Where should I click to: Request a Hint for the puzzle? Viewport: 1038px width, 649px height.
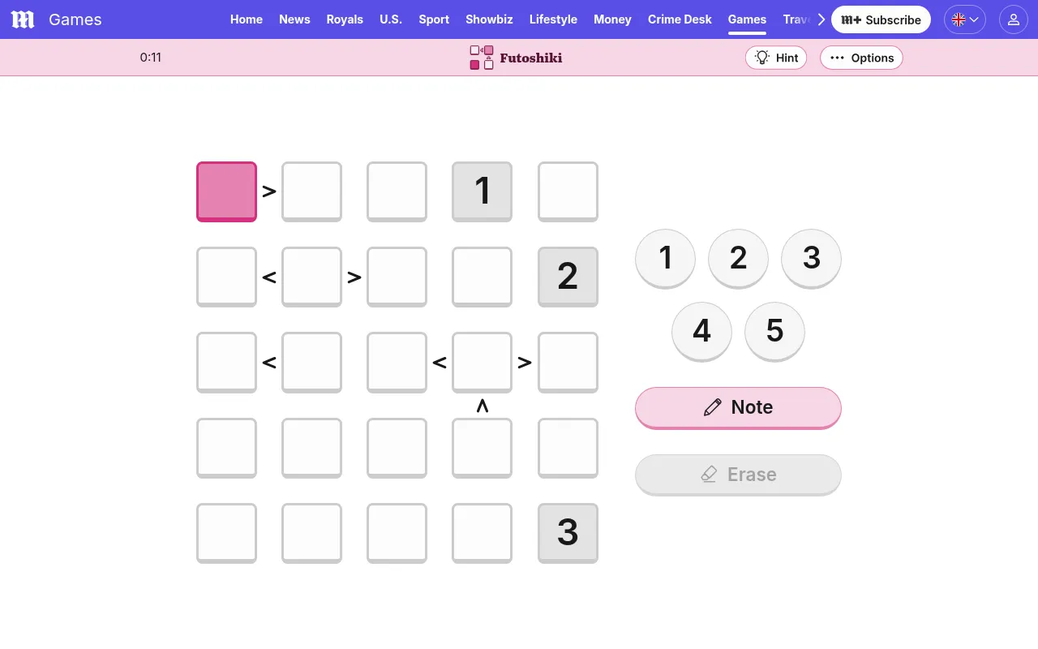click(x=776, y=58)
